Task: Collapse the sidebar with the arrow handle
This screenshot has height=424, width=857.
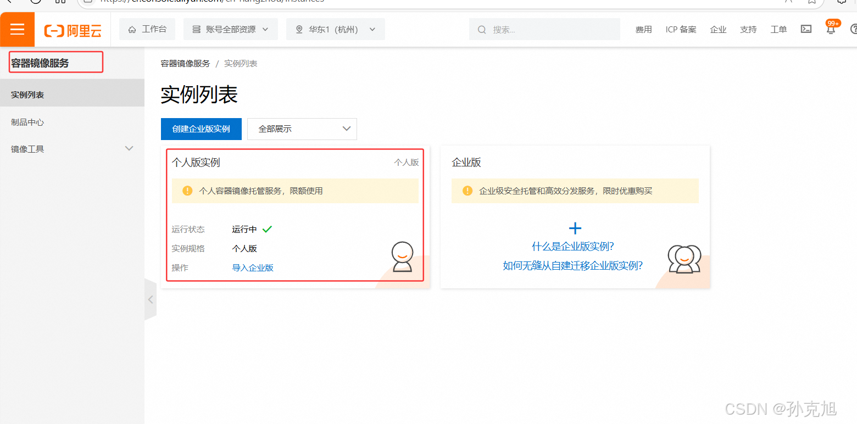Action: [150, 299]
